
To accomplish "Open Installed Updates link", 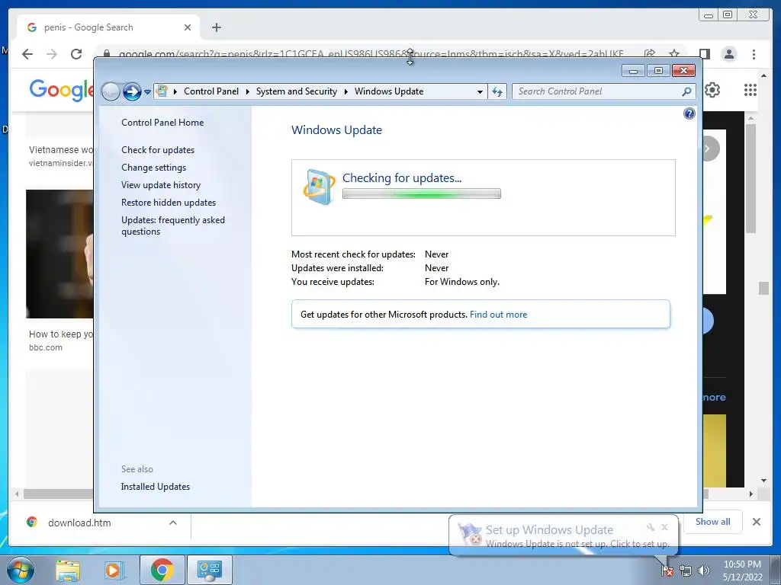I will 156,487.
